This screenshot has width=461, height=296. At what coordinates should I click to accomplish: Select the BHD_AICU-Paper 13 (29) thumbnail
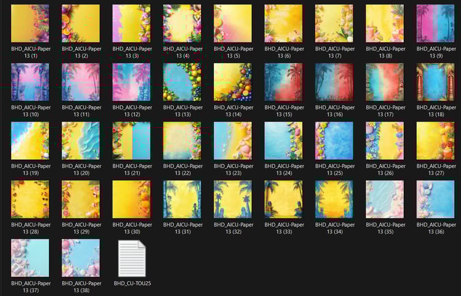click(81, 200)
